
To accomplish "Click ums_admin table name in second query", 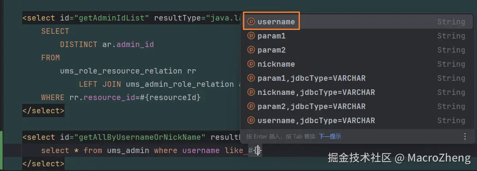I will [x=128, y=150].
